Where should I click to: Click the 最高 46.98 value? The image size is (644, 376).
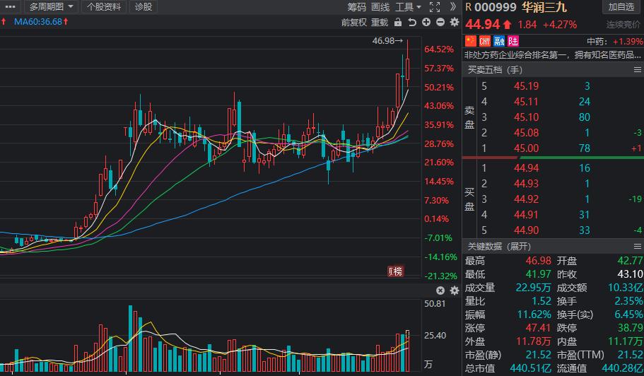click(x=539, y=261)
